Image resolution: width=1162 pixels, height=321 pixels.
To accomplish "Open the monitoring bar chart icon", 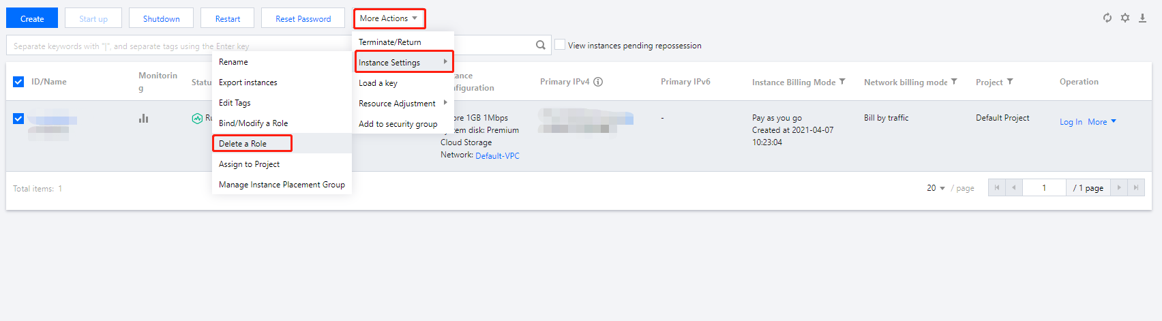I will (143, 118).
